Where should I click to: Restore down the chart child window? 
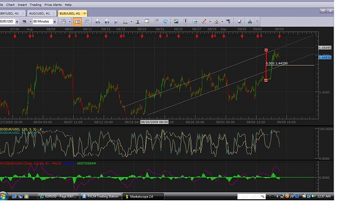click(x=323, y=11)
